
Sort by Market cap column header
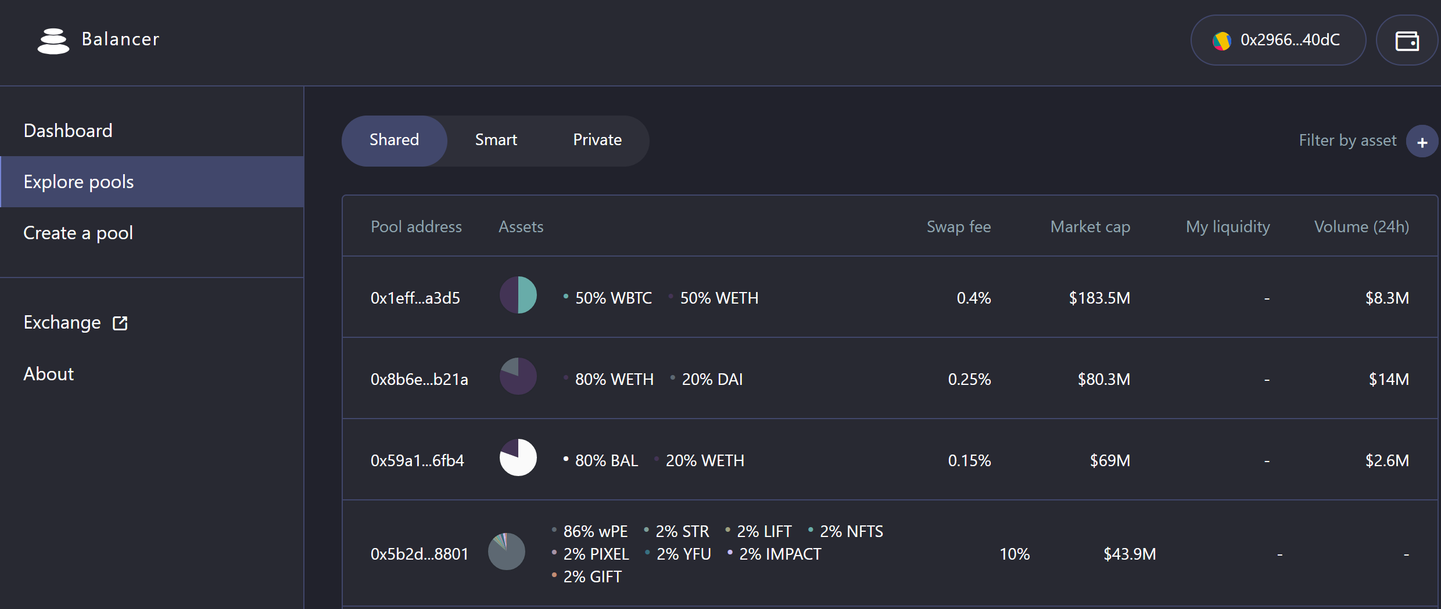click(x=1091, y=226)
